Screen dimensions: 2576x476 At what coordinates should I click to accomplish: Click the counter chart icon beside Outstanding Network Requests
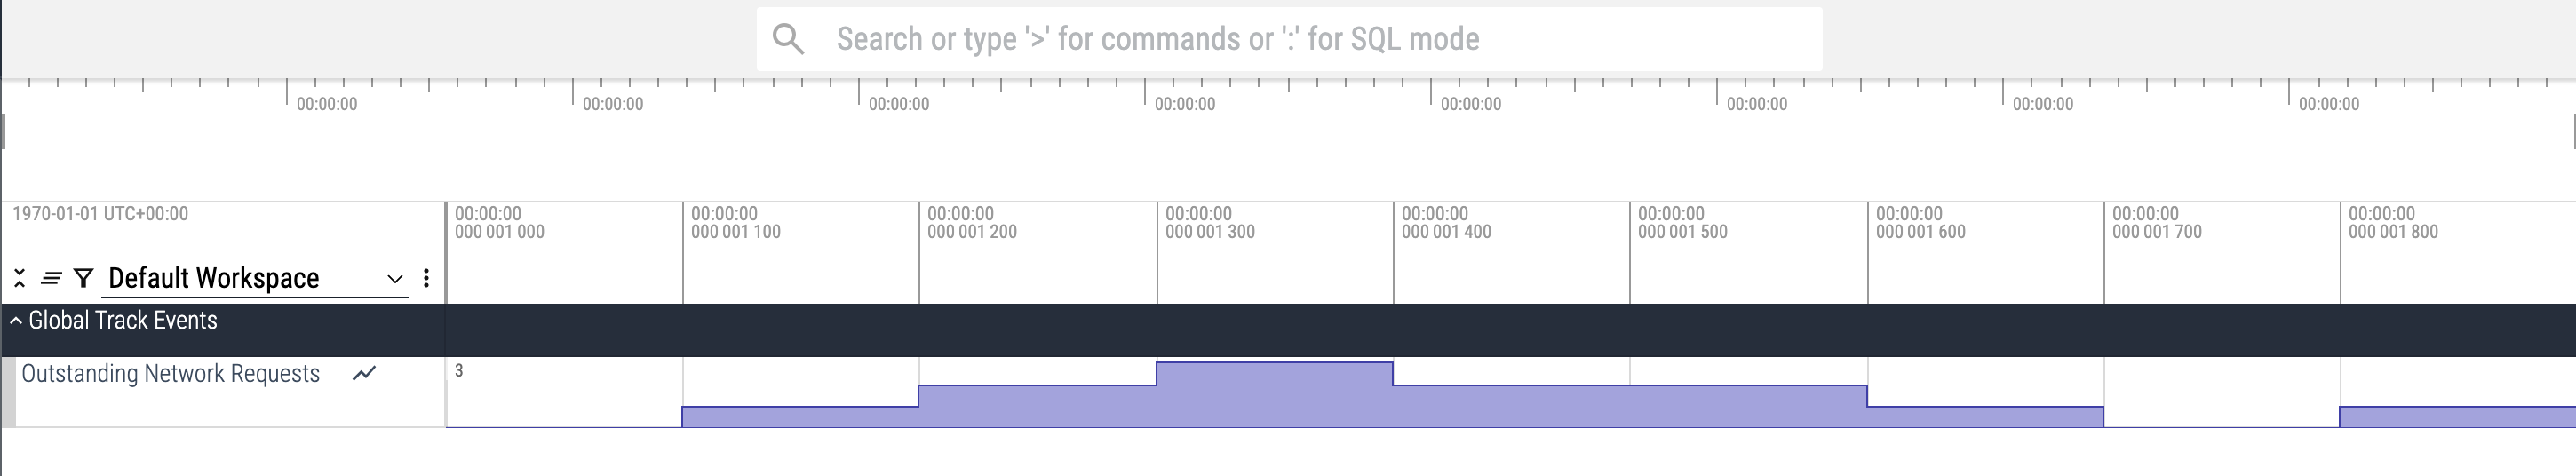(365, 374)
